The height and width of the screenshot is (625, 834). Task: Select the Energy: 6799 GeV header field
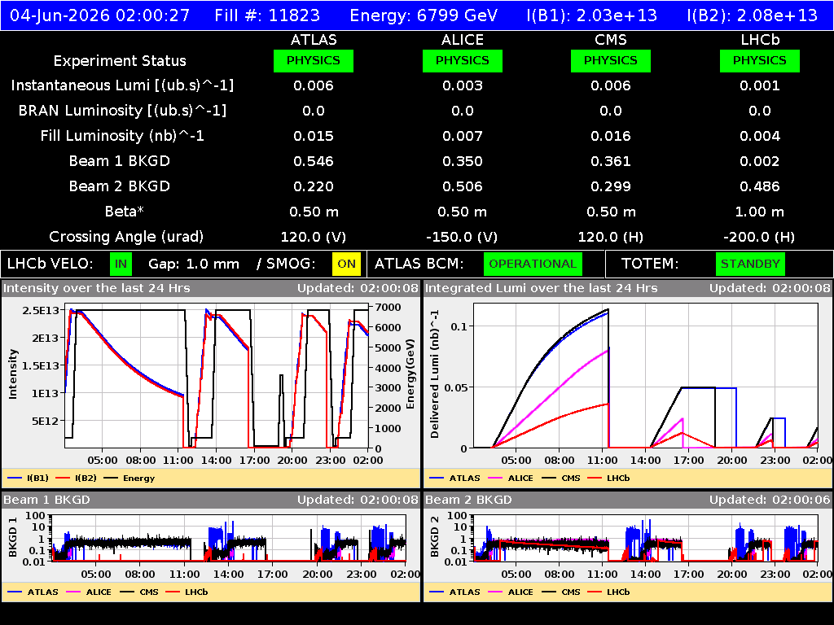[424, 15]
